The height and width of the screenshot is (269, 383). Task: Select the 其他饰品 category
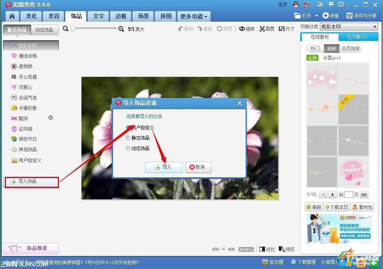[24, 149]
